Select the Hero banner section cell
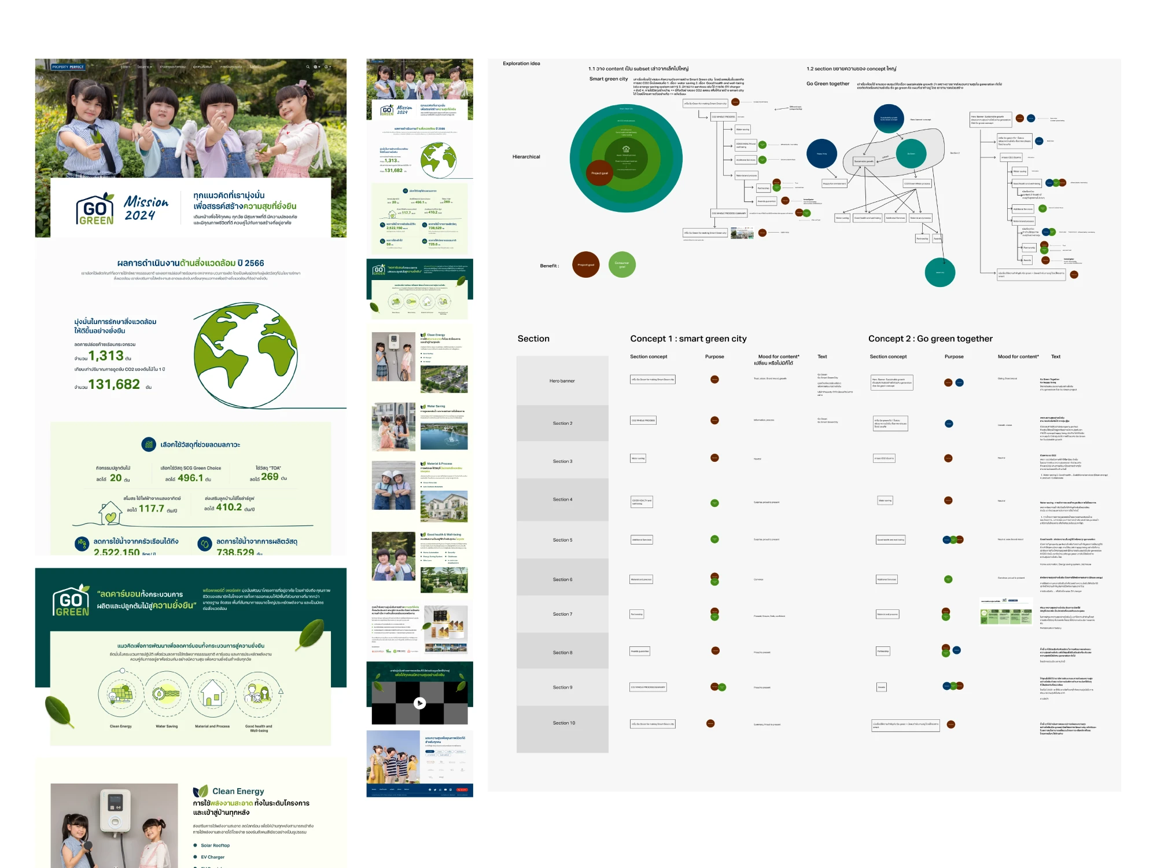Screen dimensions: 1157x868 pyautogui.click(x=562, y=381)
